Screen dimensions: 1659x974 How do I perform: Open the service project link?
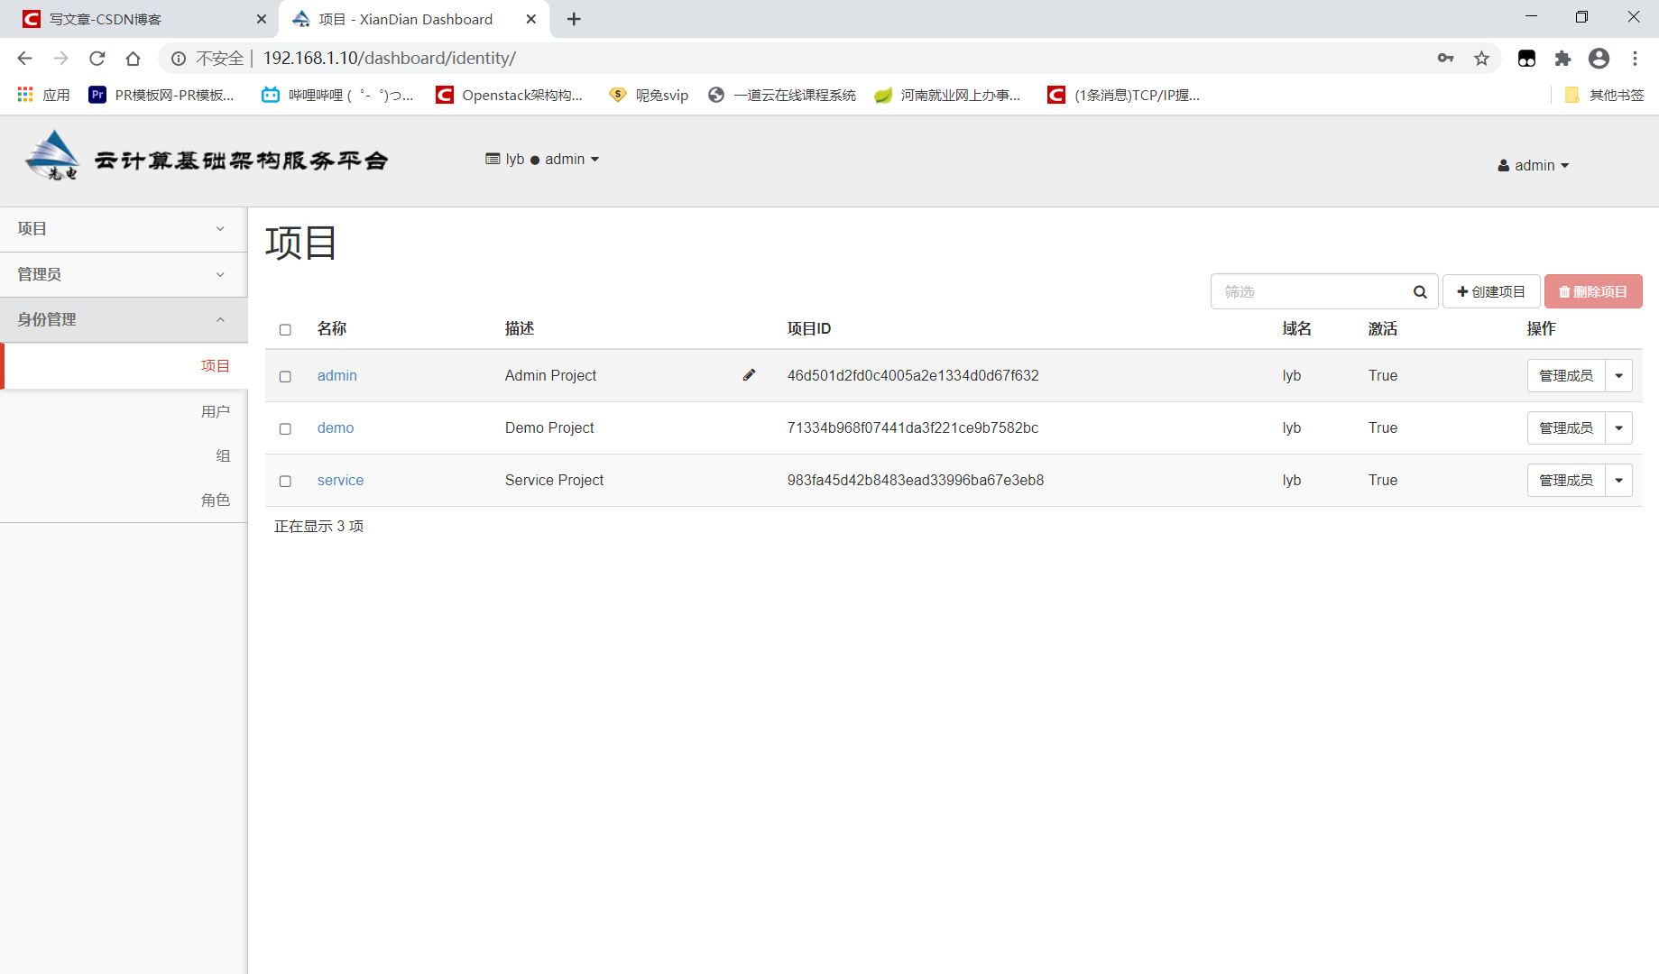pyautogui.click(x=340, y=481)
